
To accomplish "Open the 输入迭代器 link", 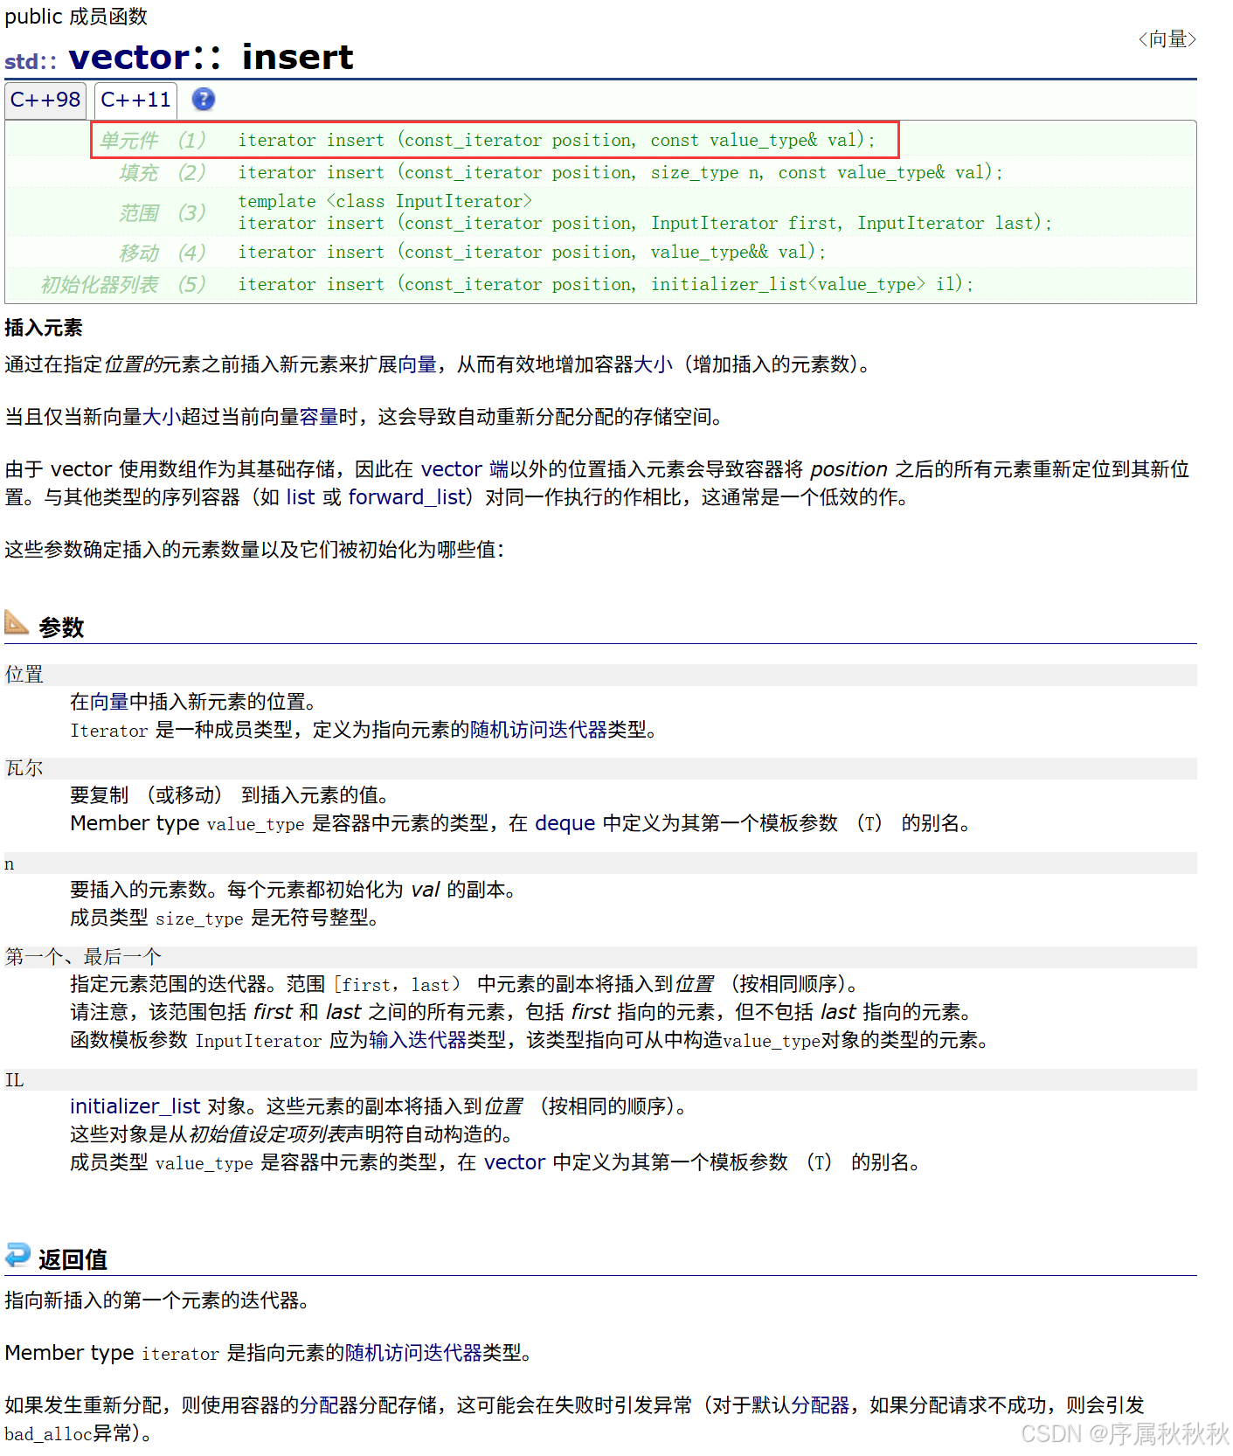I will (x=418, y=1040).
